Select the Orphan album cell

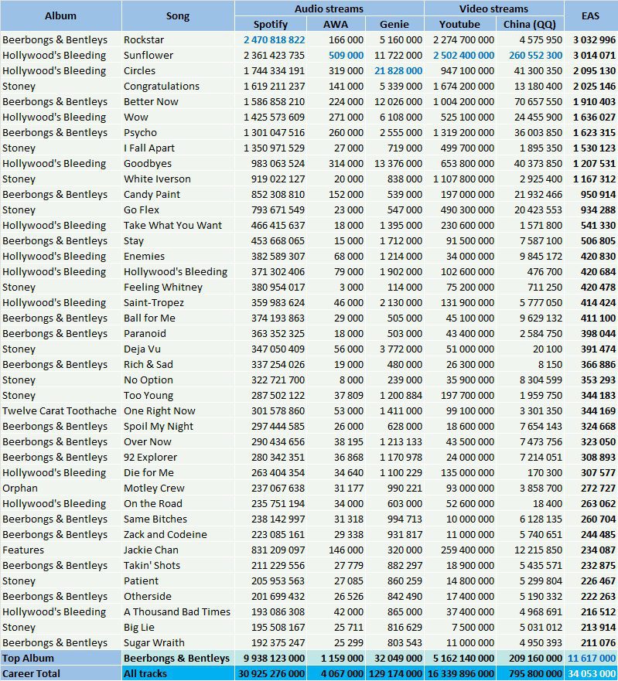click(x=61, y=489)
